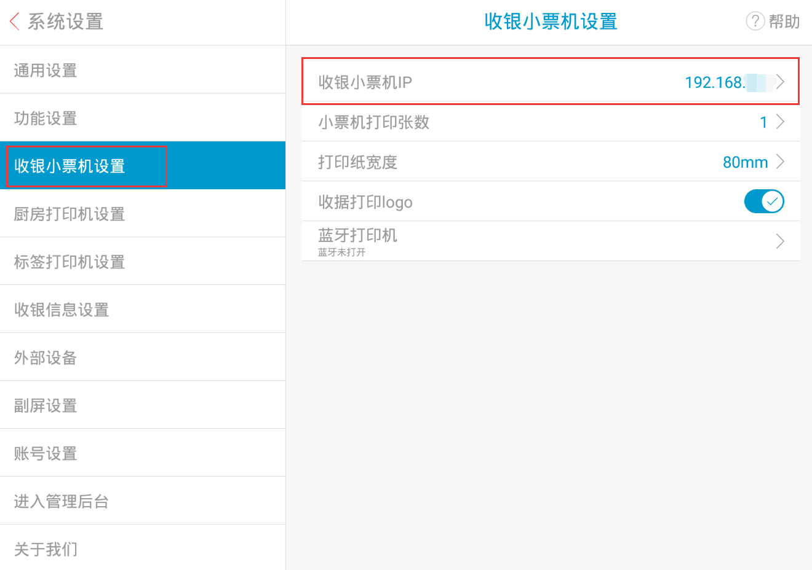Open 标签打印机设置 section

point(70,262)
